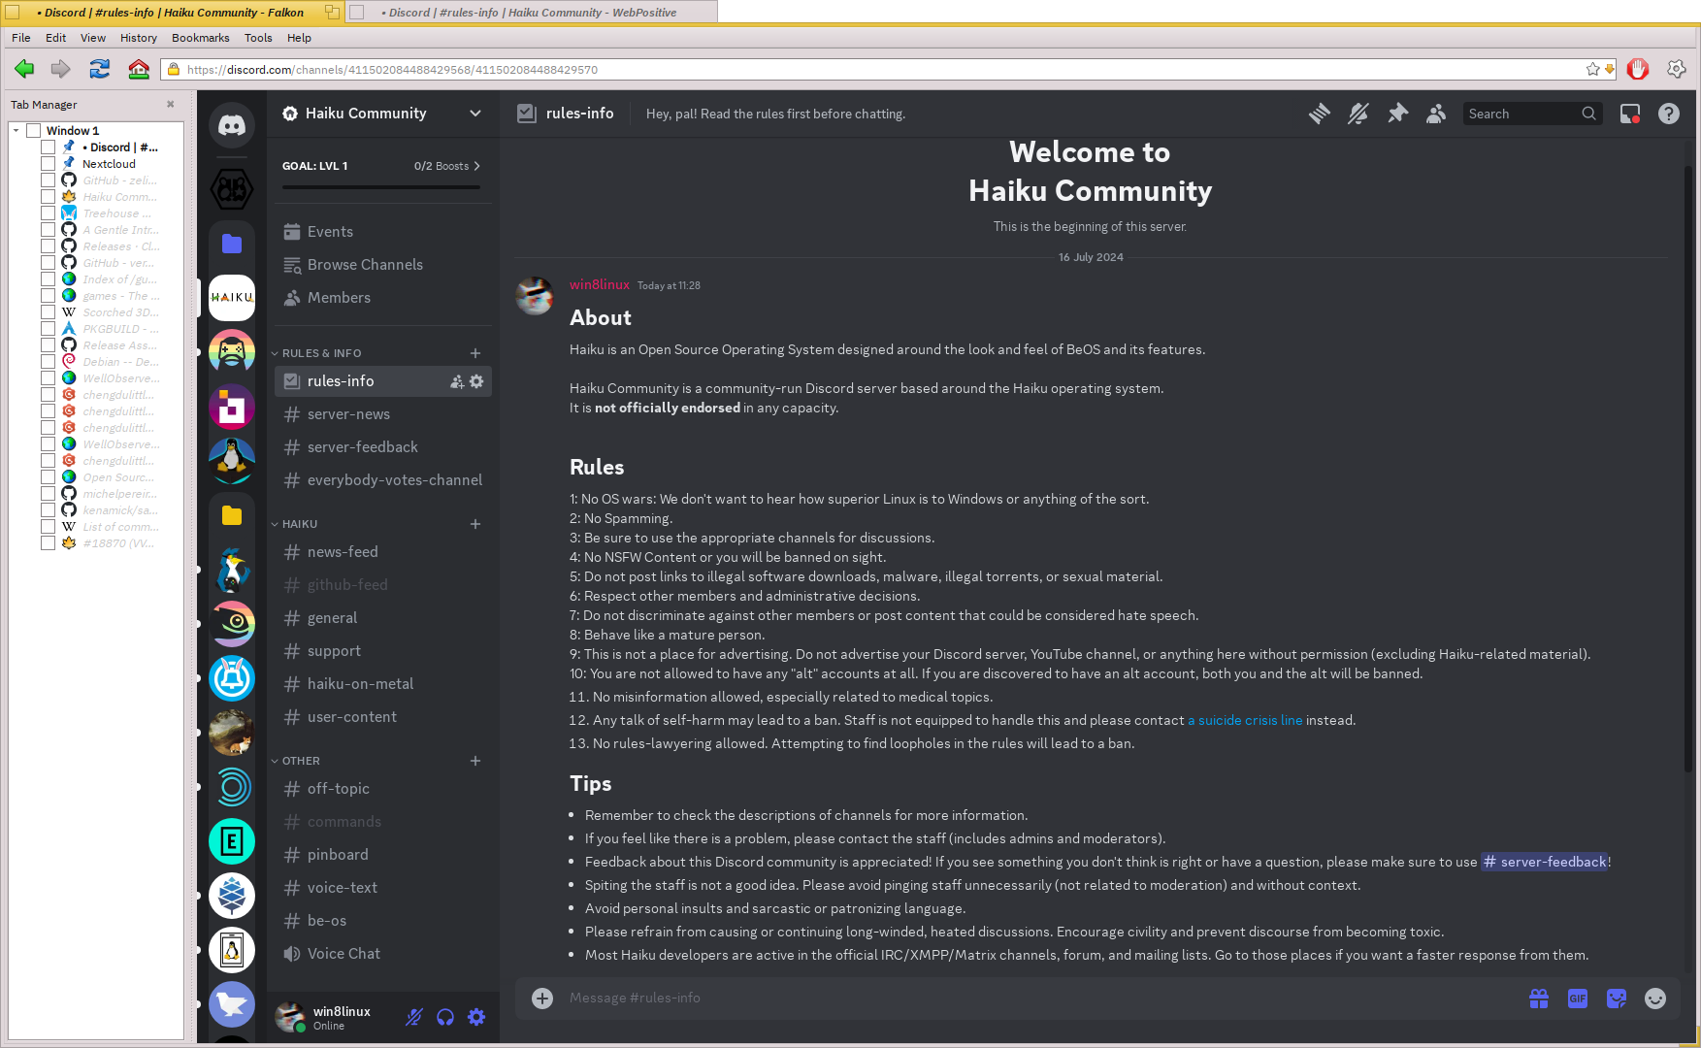Screen dimensions: 1701x1048
Task: Toggle deafen headphones in user panel
Action: (x=445, y=1017)
